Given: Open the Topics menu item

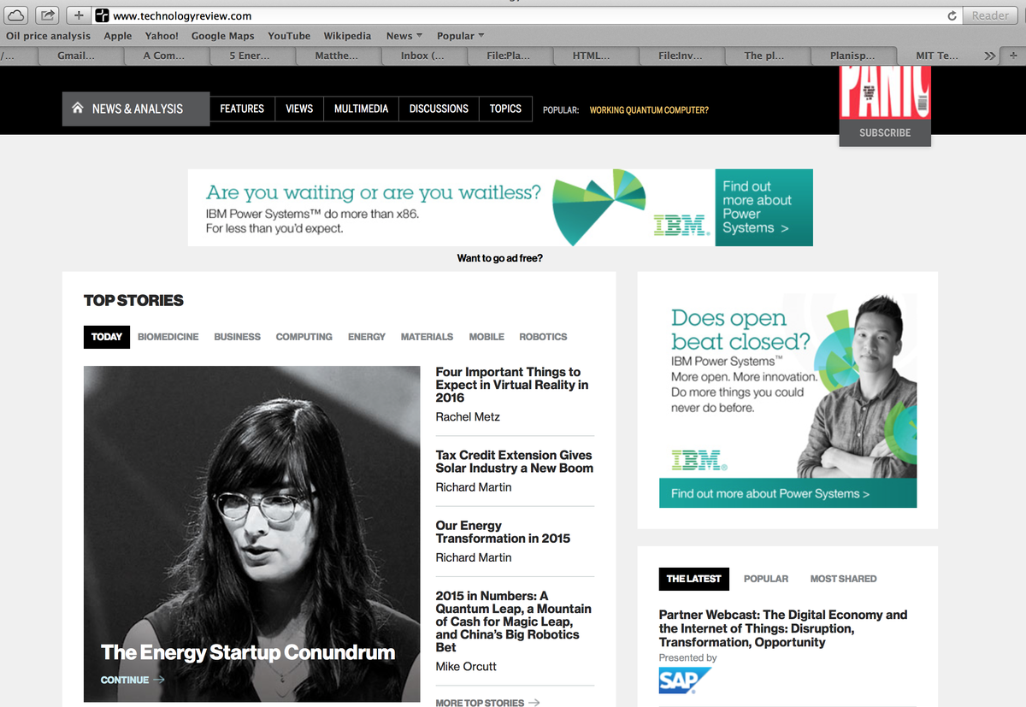Looking at the screenshot, I should pyautogui.click(x=505, y=109).
